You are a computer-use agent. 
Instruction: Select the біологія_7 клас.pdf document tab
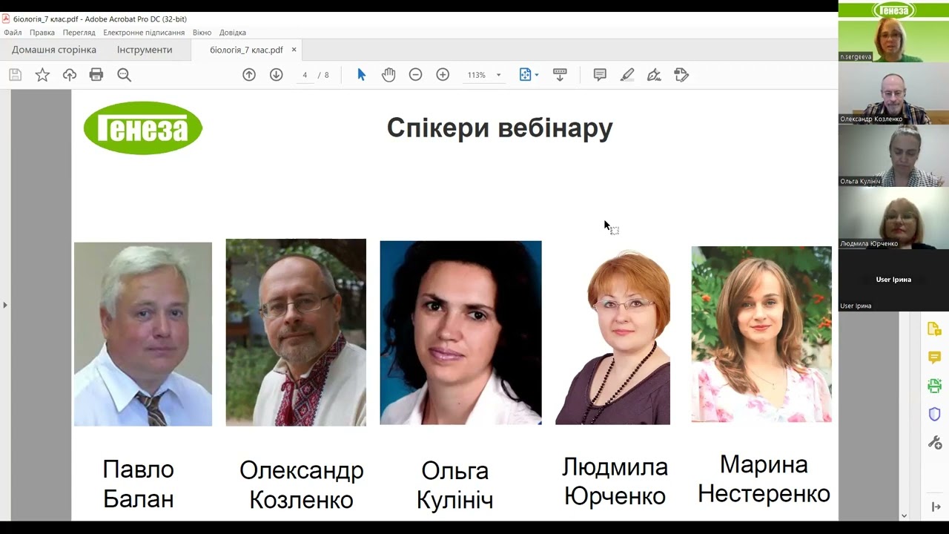click(246, 50)
